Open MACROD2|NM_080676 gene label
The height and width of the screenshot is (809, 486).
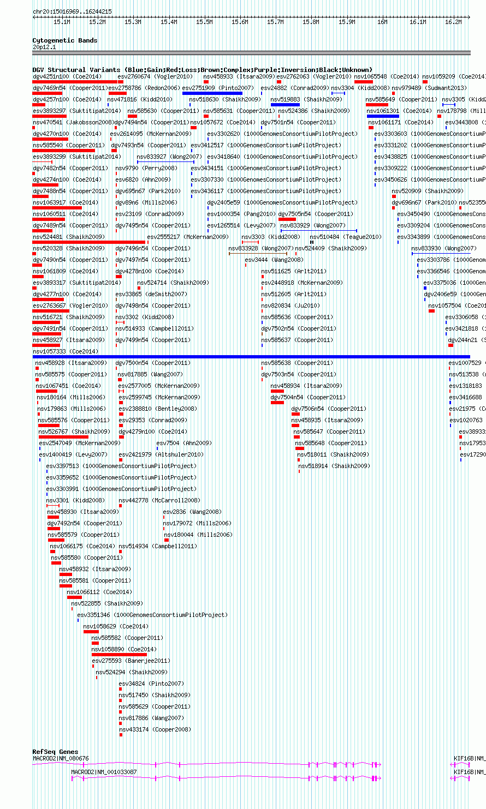point(61,759)
